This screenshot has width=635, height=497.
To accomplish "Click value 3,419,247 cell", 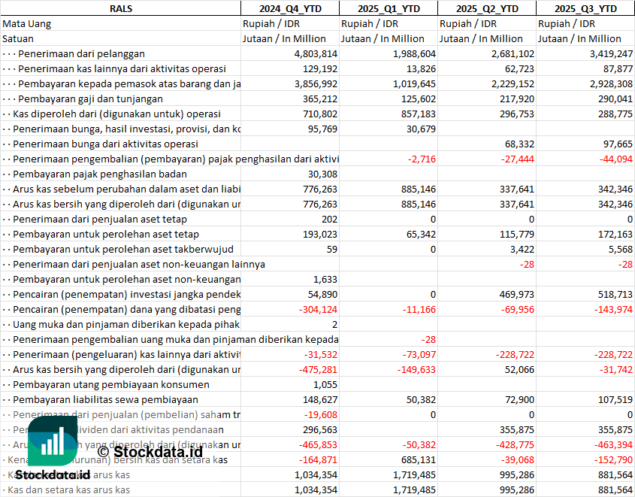I will (585, 53).
